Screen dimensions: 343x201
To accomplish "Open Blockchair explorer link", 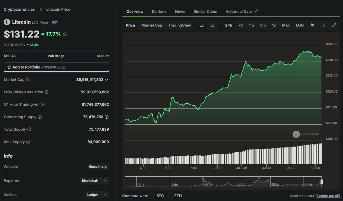I will (x=90, y=181).
